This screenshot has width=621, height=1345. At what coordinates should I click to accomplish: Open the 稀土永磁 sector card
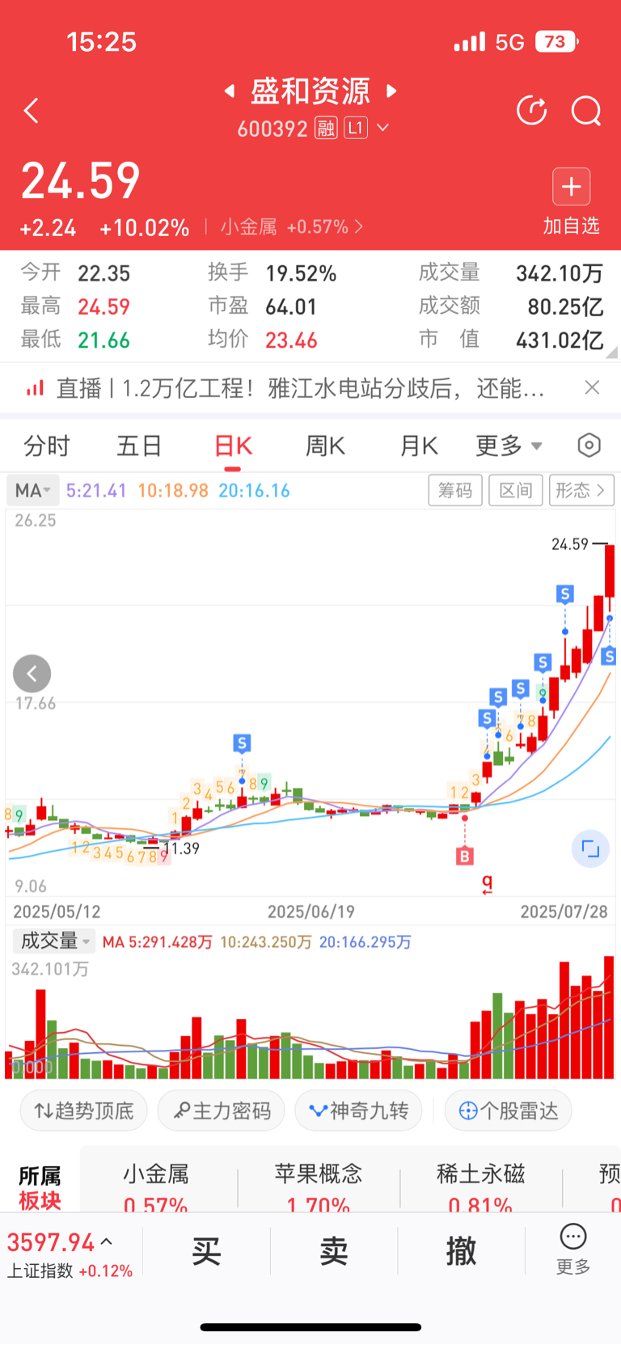tap(480, 1187)
